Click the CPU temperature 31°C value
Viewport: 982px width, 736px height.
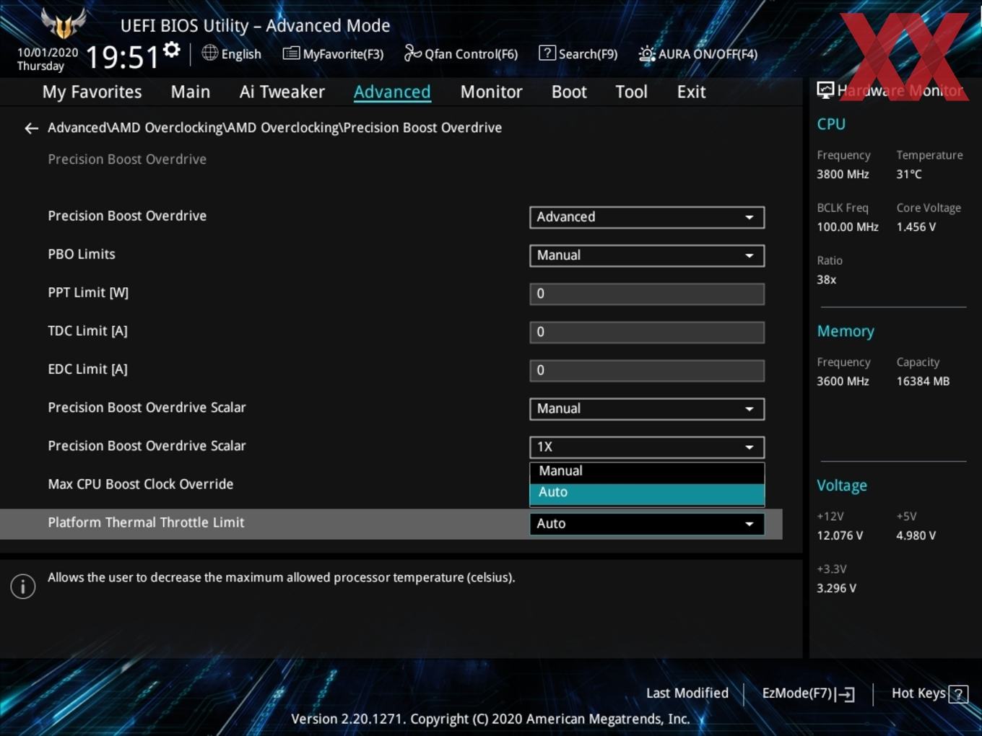(x=909, y=174)
